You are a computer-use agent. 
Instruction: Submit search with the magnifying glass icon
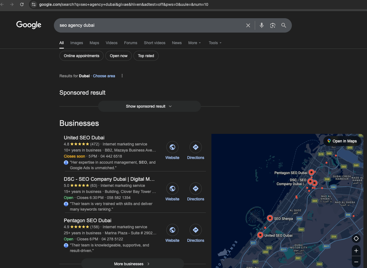[x=284, y=25]
